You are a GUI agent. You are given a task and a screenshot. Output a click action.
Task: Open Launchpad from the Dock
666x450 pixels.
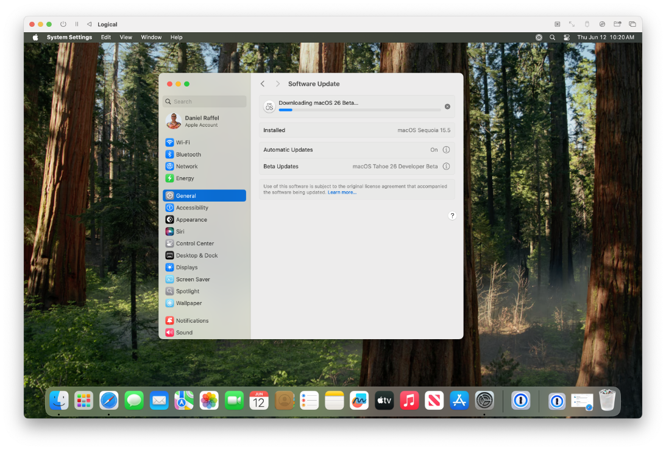click(x=83, y=400)
